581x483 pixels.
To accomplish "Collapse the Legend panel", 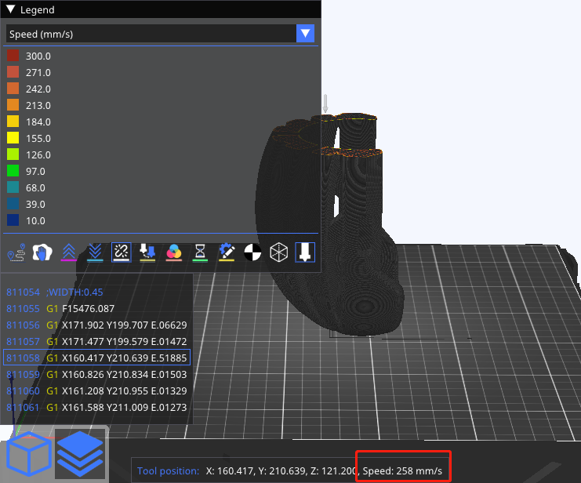I will coord(10,10).
